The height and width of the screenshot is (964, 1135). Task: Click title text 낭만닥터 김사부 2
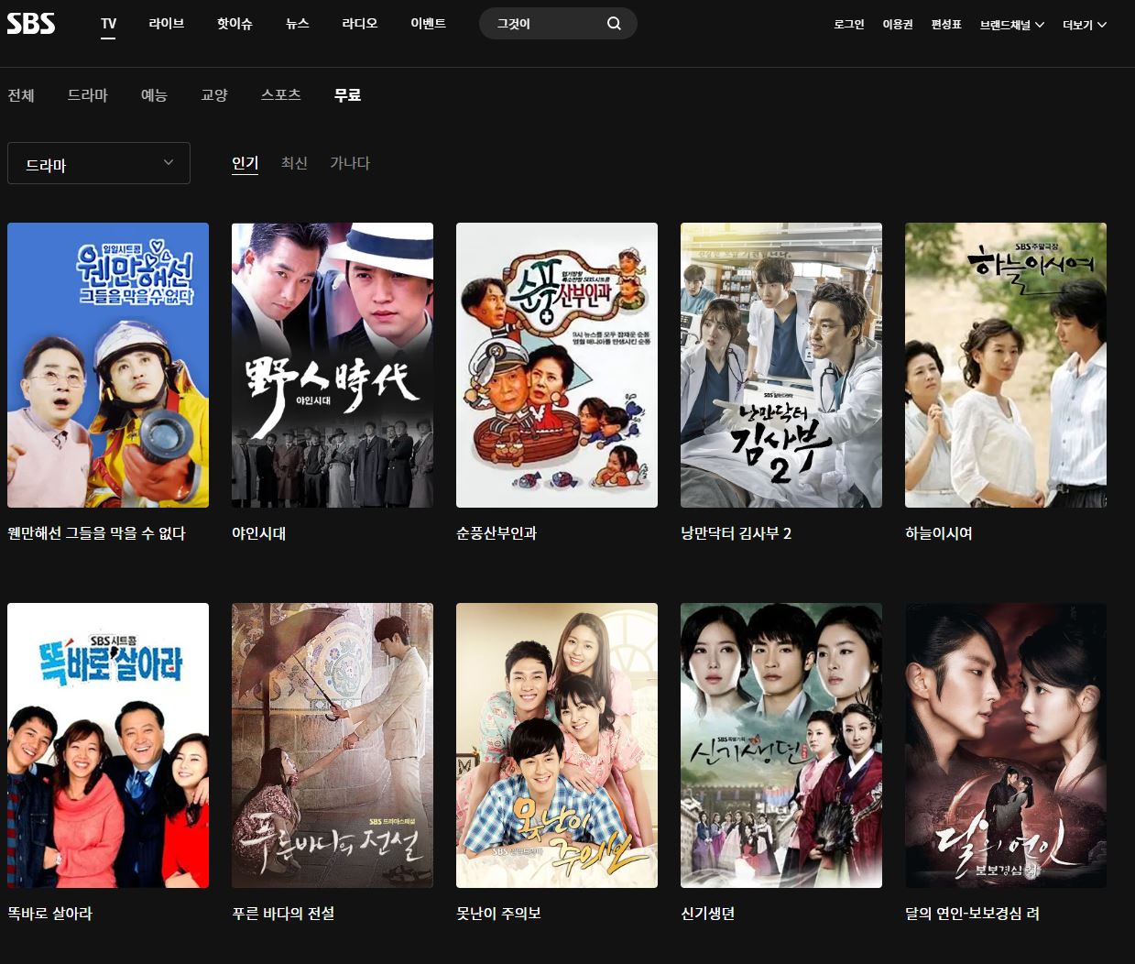[737, 533]
